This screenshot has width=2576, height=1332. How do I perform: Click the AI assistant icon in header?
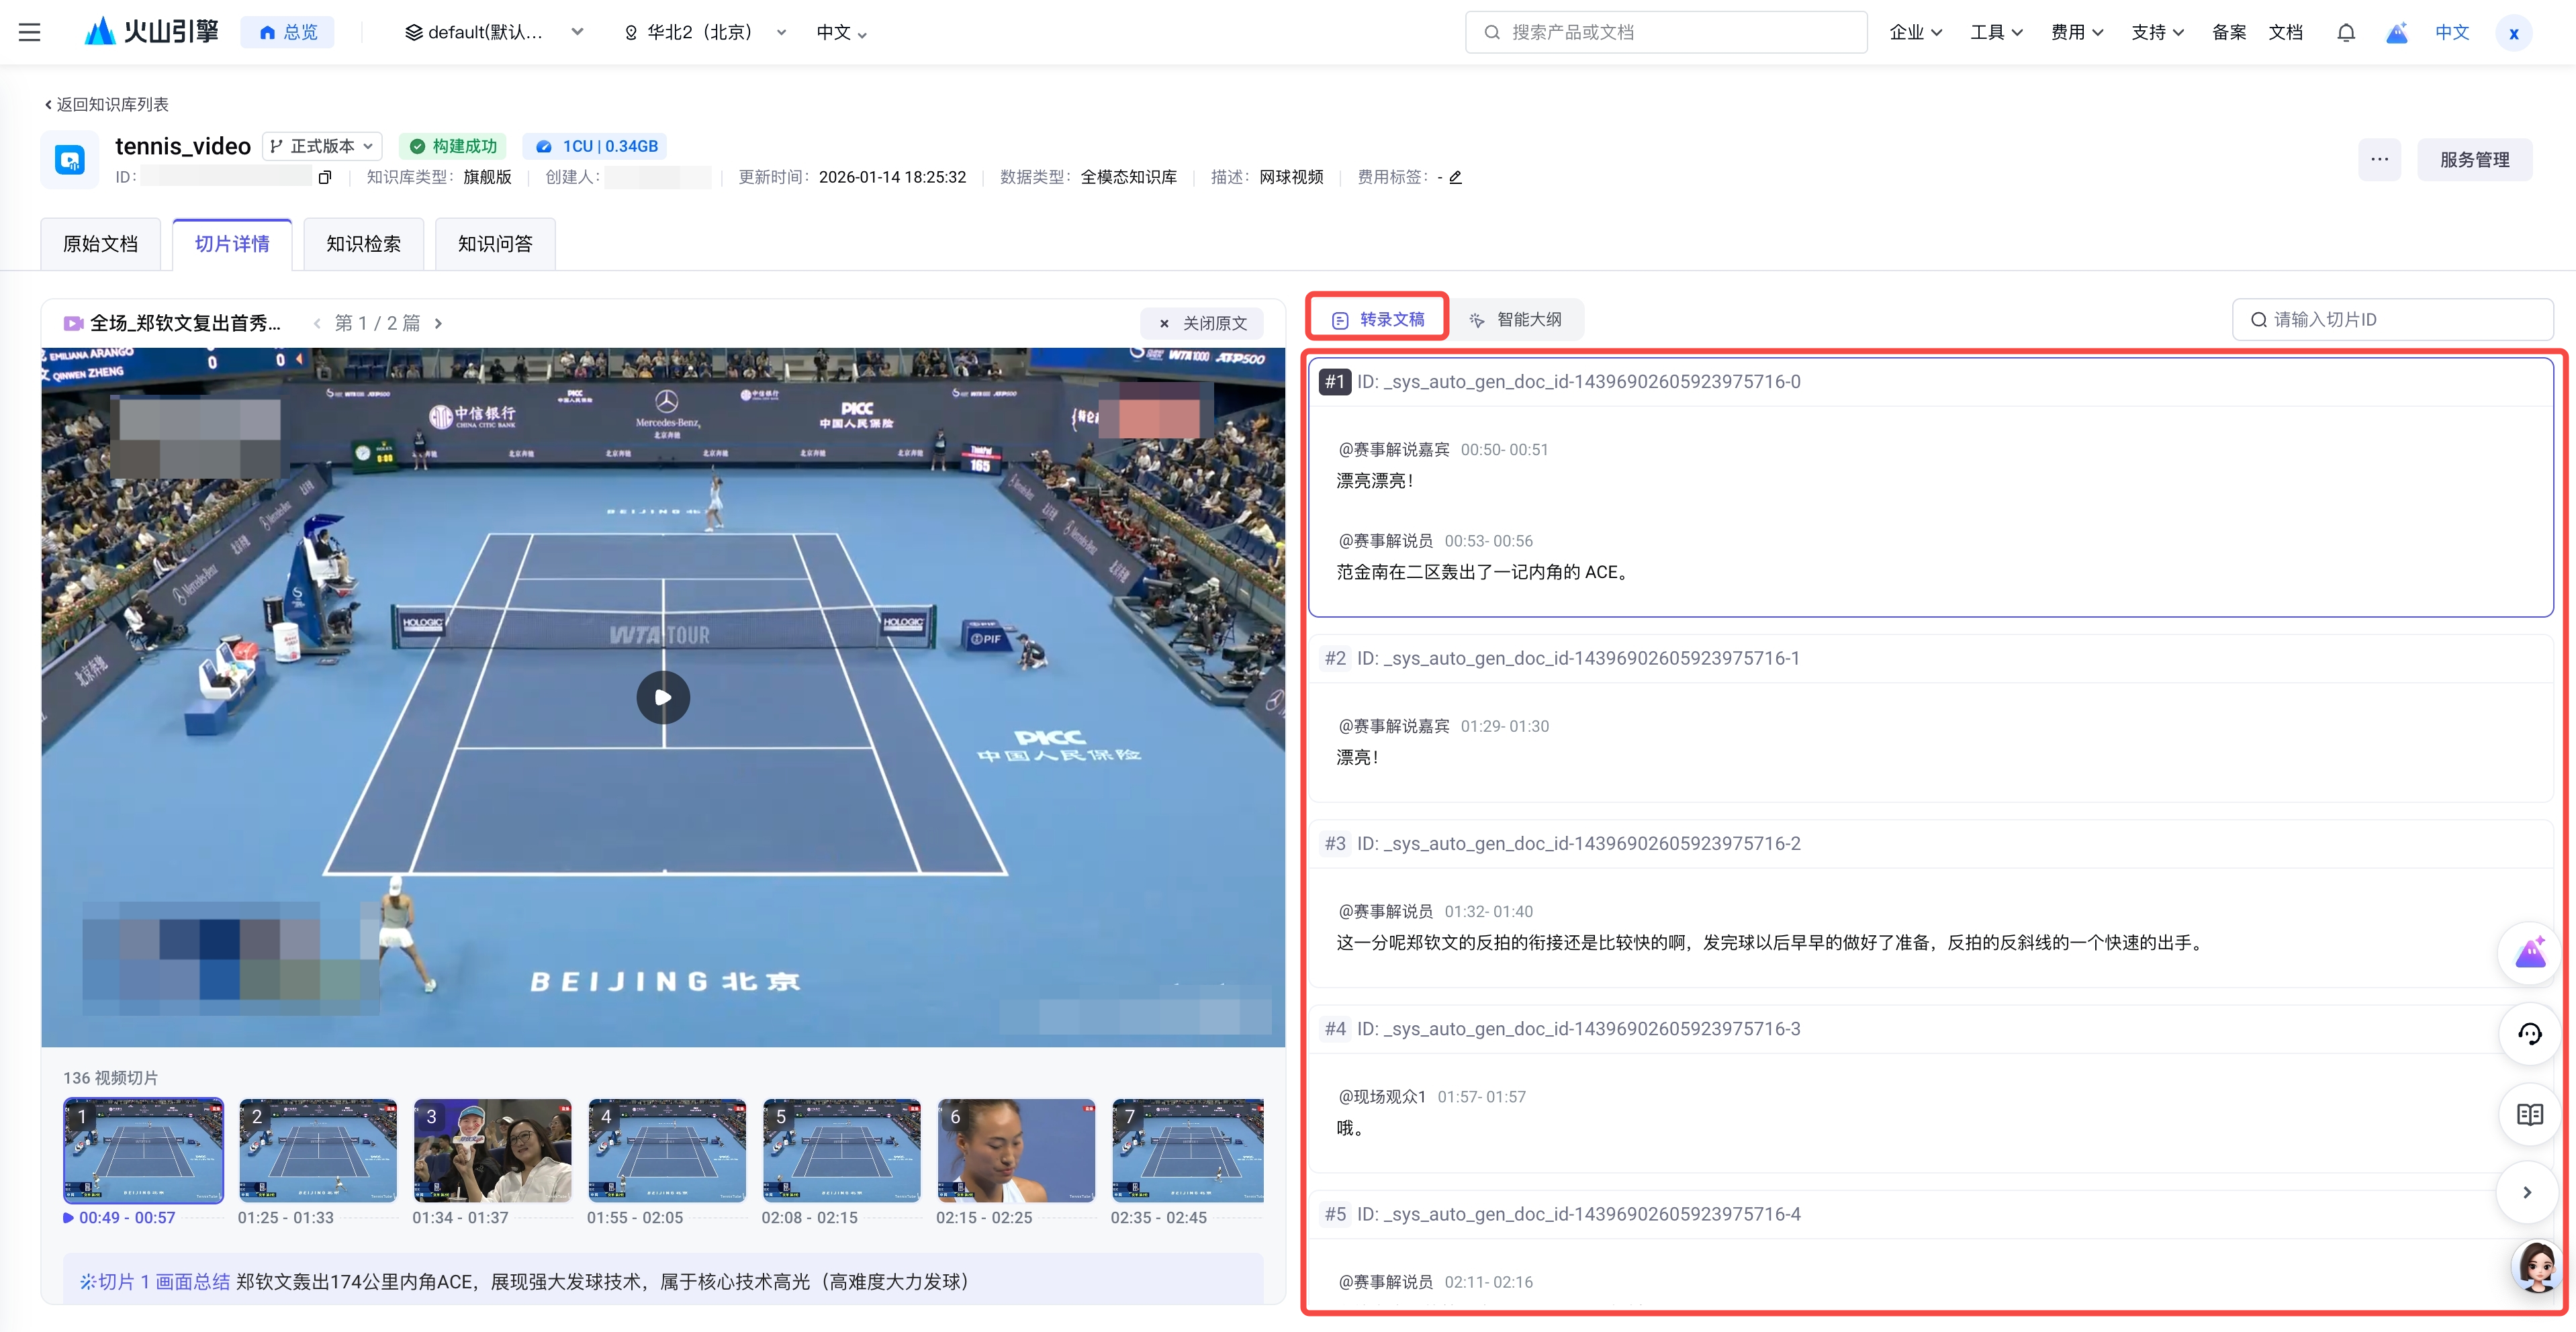coord(2397,32)
